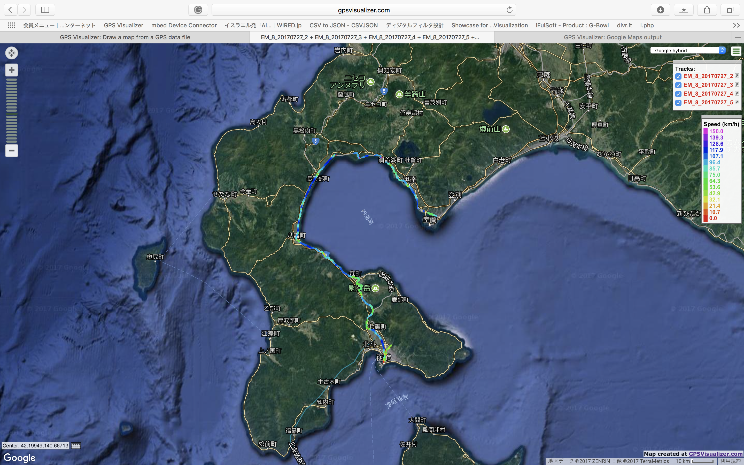Click track name EM_8_20170727_4
The image size is (744, 465).
[708, 94]
